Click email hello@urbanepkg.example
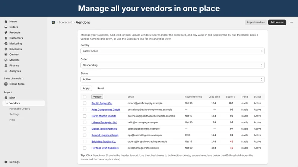Screen dimensions: 298x167 coord(143,122)
